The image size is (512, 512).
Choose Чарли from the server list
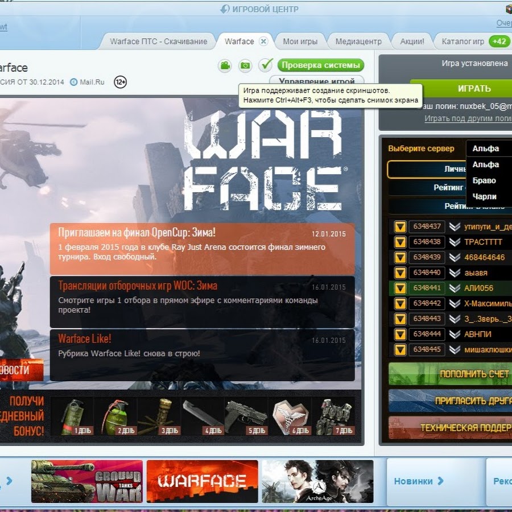click(484, 196)
